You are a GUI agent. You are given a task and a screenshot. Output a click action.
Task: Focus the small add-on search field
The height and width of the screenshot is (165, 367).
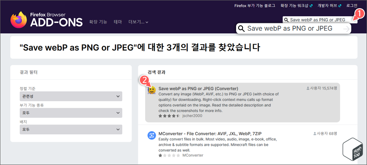click(319, 20)
